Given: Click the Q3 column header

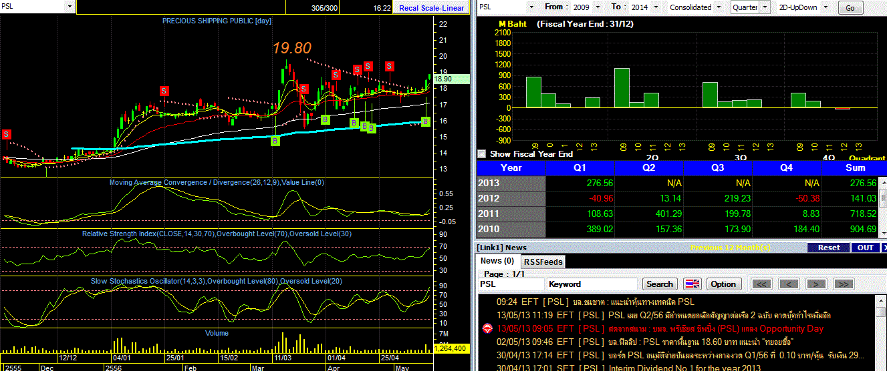Looking at the screenshot, I should tap(717, 168).
